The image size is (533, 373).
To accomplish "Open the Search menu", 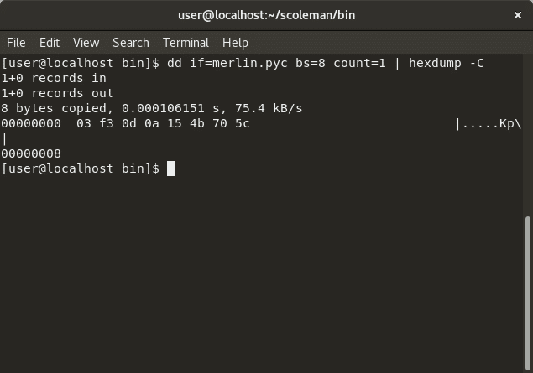I will (131, 43).
